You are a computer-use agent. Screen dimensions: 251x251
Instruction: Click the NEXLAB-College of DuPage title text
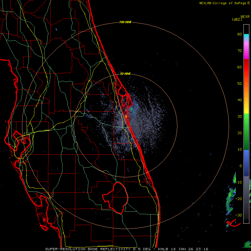click(223, 3)
